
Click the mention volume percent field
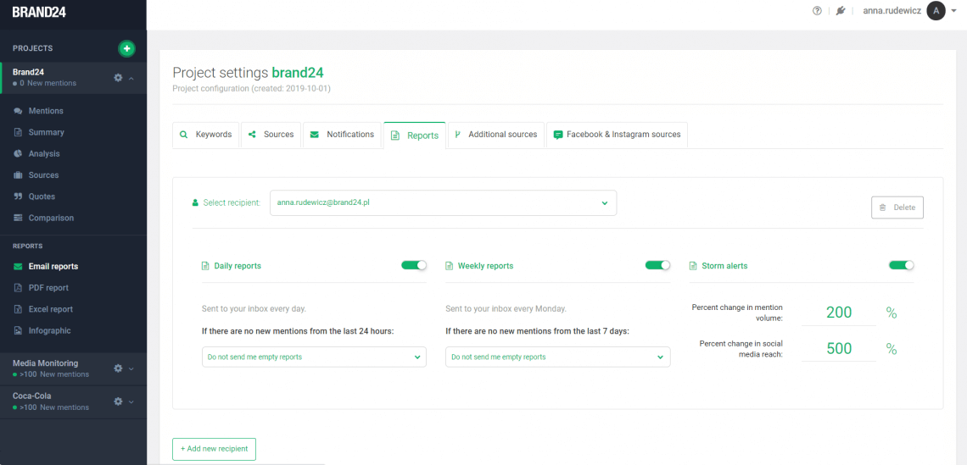[x=838, y=313]
